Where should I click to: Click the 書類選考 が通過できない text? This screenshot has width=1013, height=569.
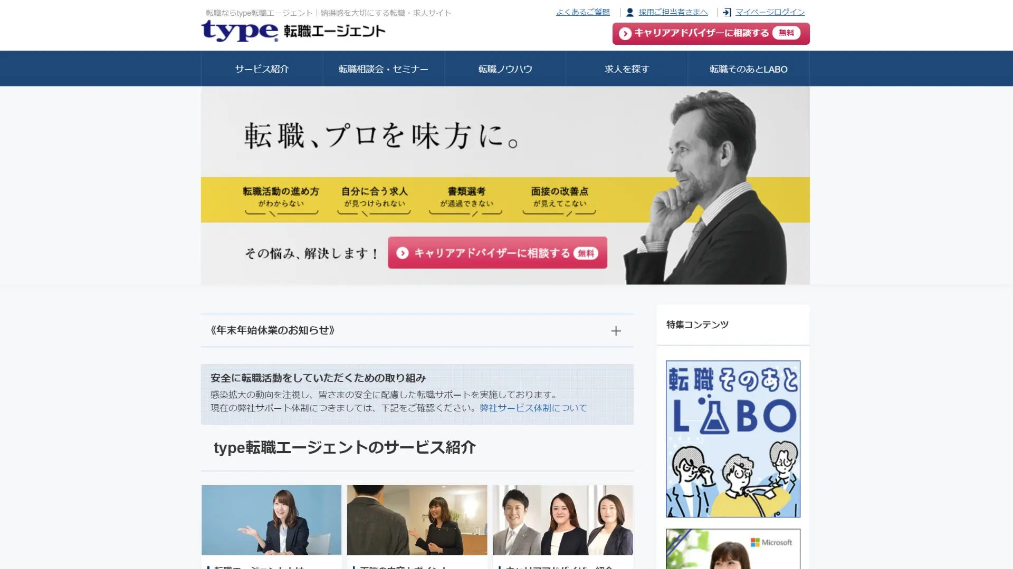[x=466, y=197]
